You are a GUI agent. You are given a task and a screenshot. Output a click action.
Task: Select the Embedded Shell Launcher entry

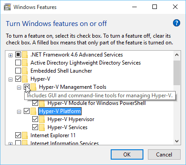(x=61, y=71)
